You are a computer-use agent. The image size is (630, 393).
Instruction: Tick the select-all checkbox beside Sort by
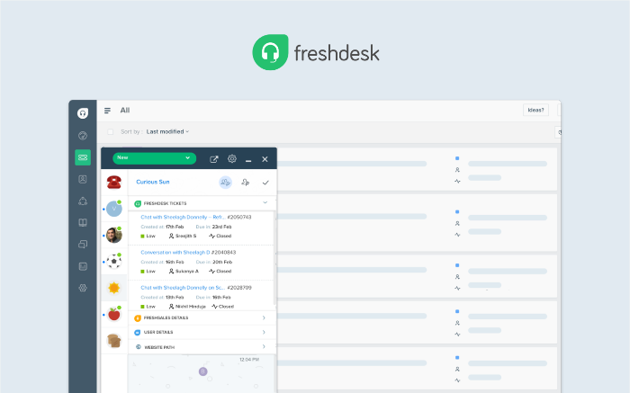[111, 131]
